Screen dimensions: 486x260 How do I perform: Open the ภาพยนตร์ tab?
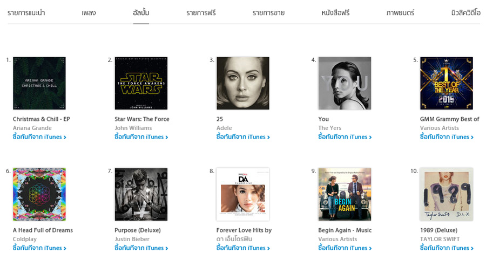tap(400, 12)
